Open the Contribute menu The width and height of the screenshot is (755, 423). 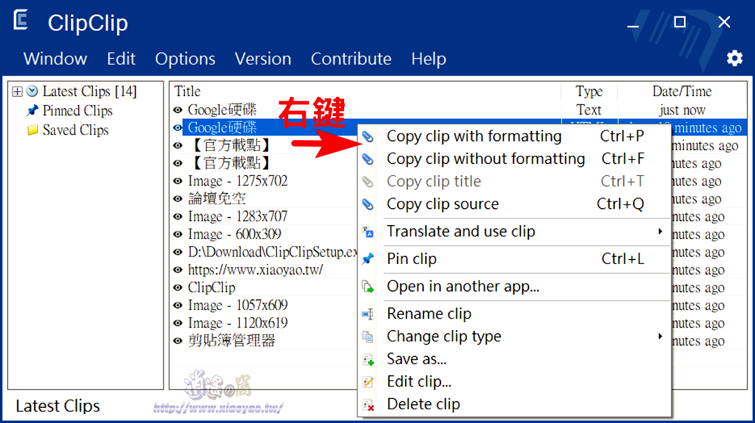click(351, 59)
